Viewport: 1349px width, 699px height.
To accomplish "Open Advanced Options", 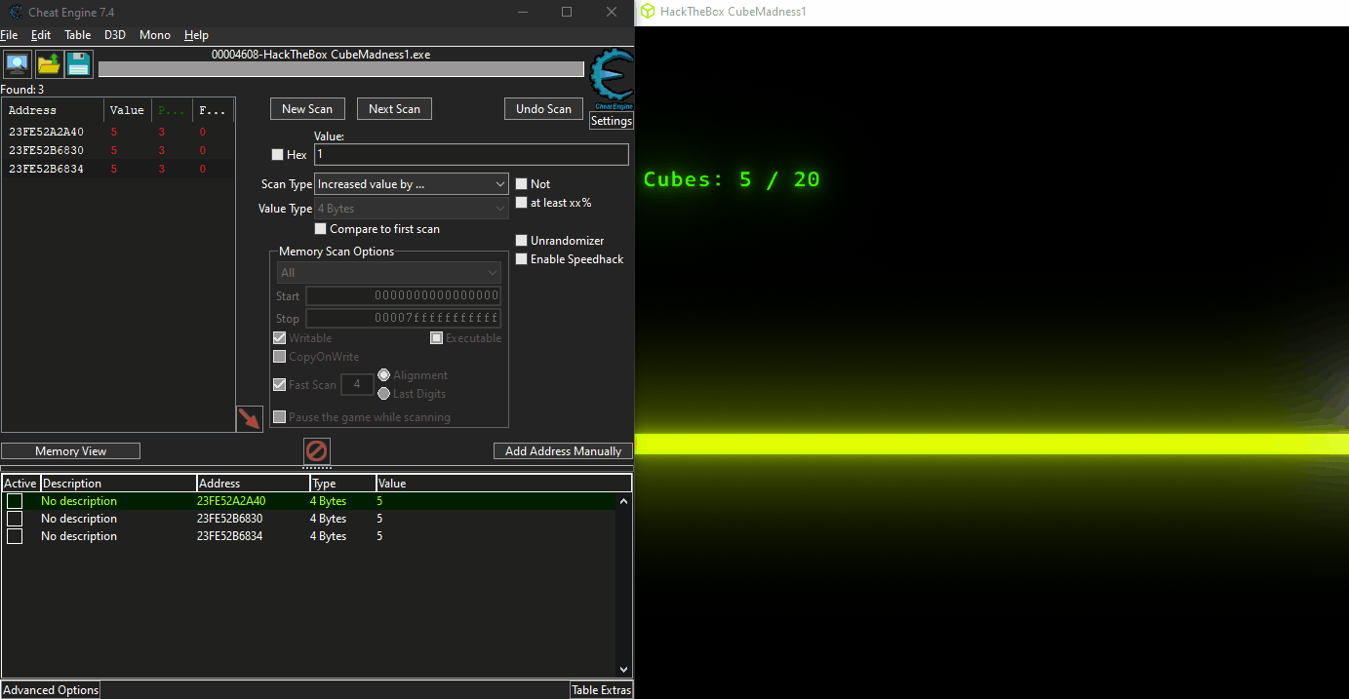I will [x=51, y=690].
